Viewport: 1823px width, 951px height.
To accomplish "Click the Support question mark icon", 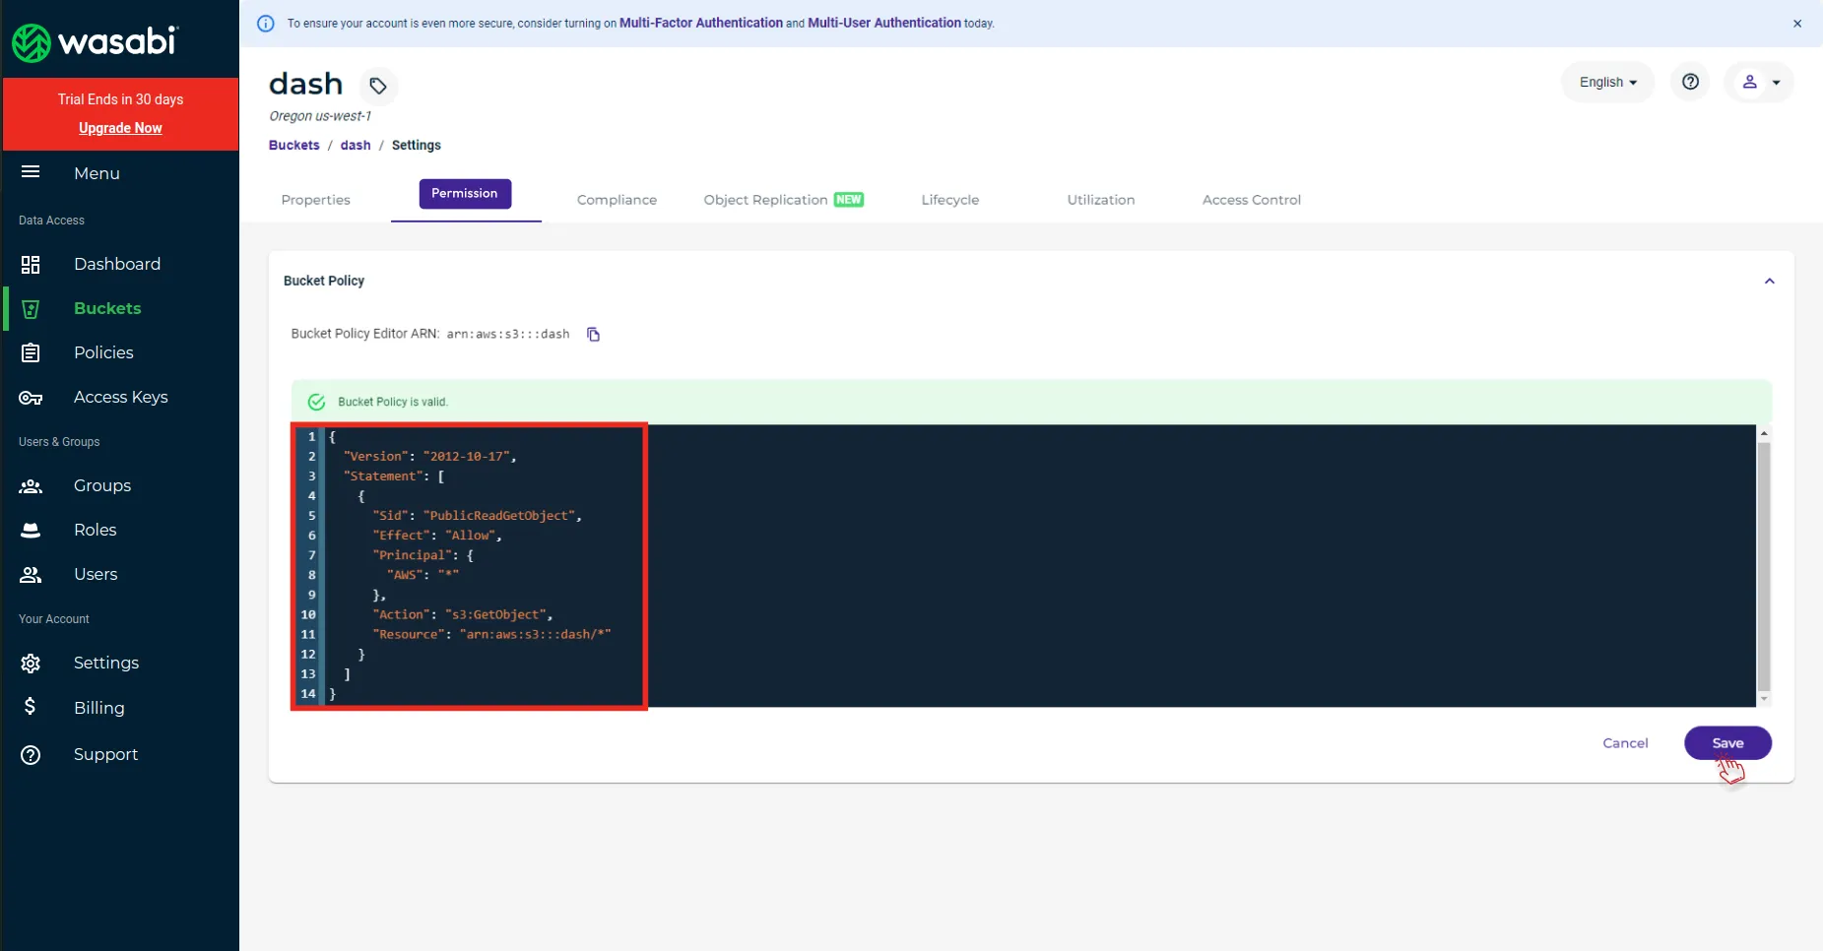I will click(x=31, y=755).
